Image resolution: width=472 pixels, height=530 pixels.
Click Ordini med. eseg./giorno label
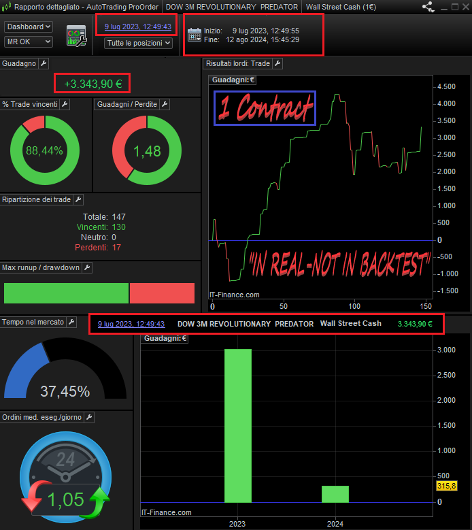click(x=42, y=417)
